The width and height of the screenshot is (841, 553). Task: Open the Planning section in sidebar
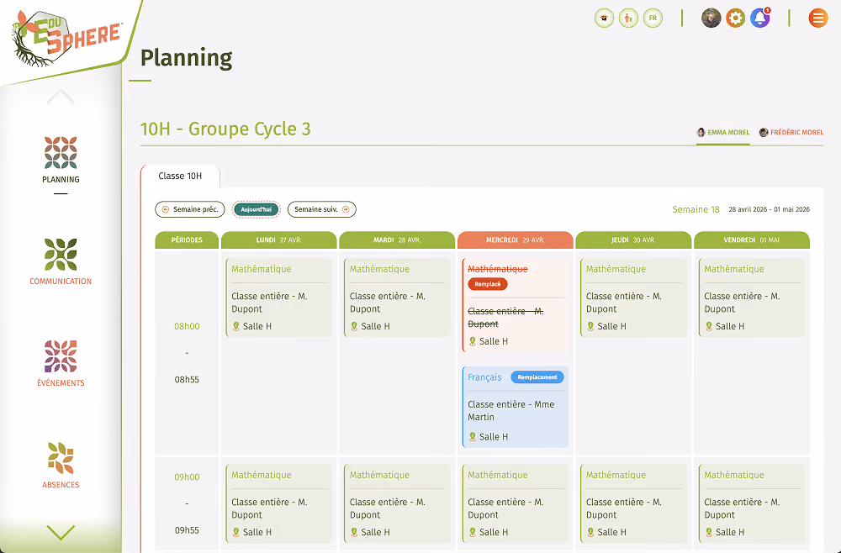(x=61, y=160)
